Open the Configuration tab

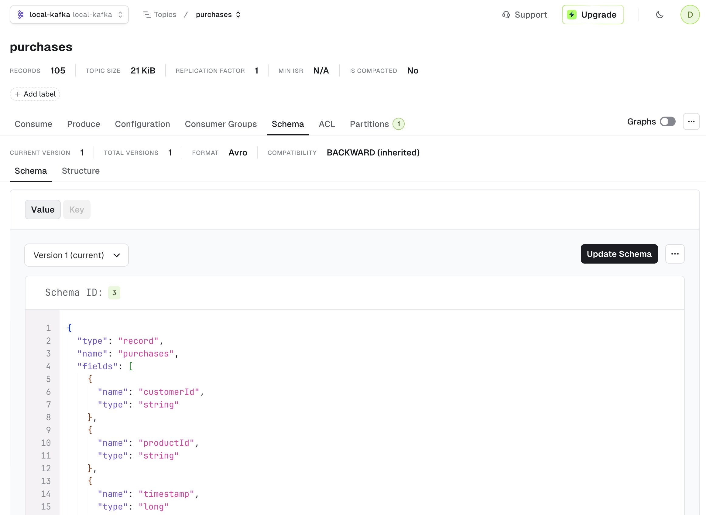(x=142, y=124)
